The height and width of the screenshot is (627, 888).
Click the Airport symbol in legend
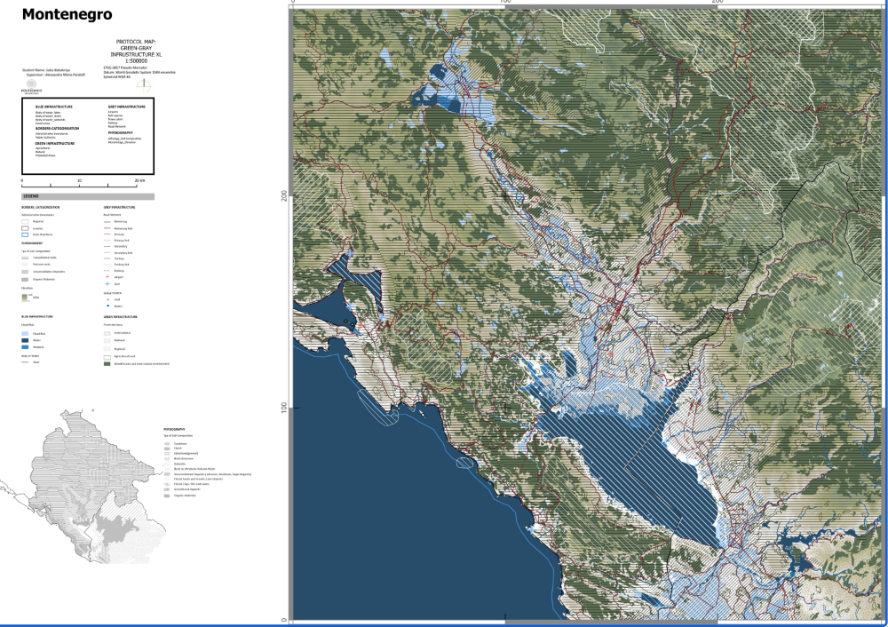tap(108, 277)
